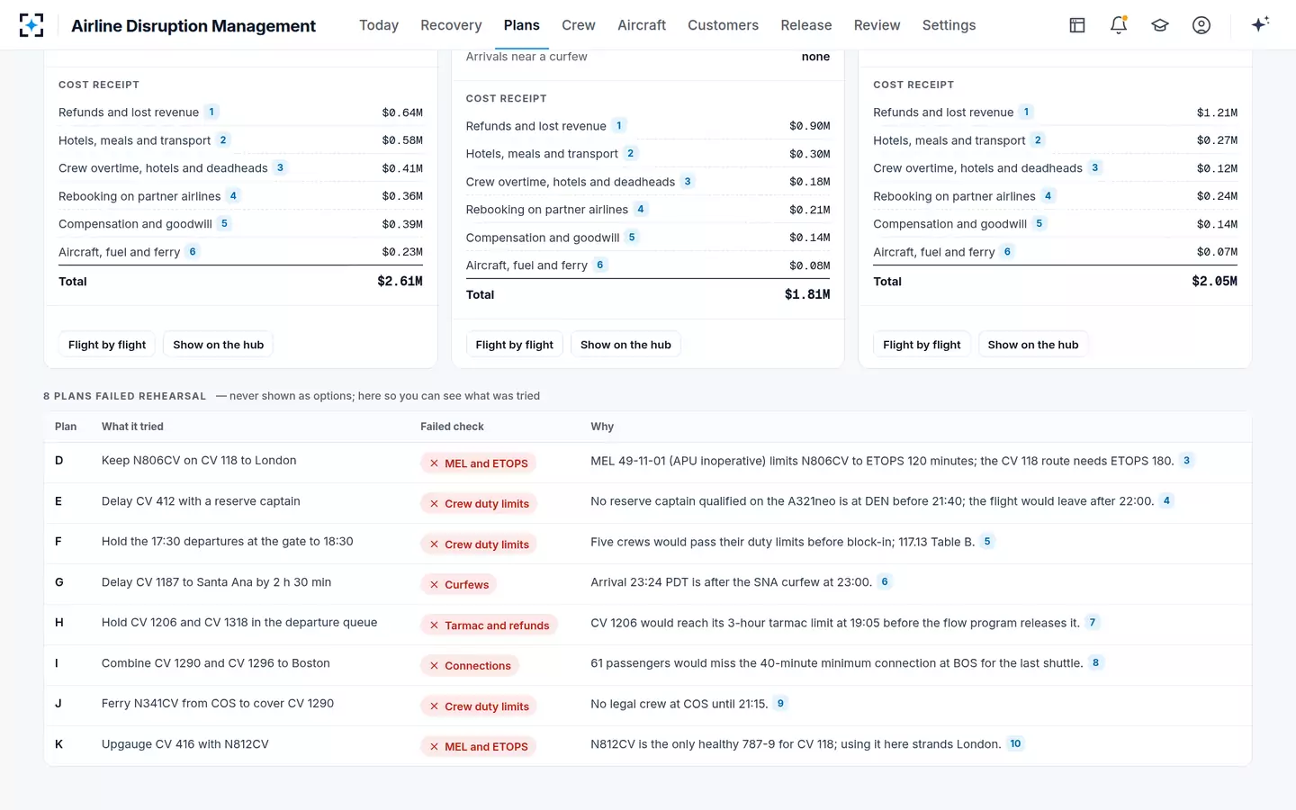Open the notifications bell
Image resolution: width=1296 pixels, height=810 pixels.
[1119, 25]
